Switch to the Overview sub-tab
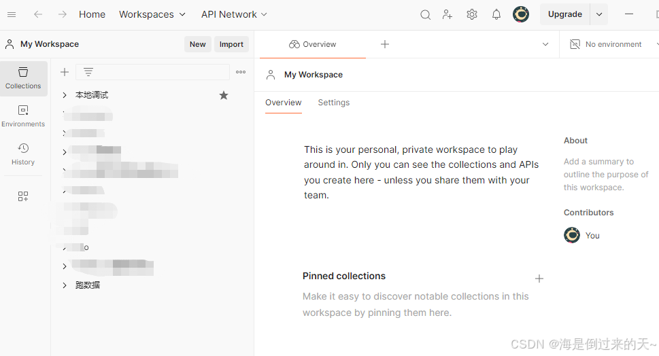The image size is (659, 356). click(x=284, y=103)
